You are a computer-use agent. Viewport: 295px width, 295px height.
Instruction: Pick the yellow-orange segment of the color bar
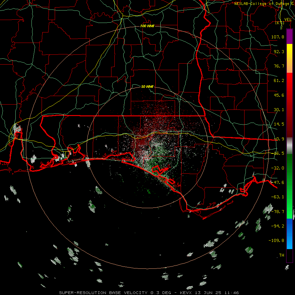[289, 58]
